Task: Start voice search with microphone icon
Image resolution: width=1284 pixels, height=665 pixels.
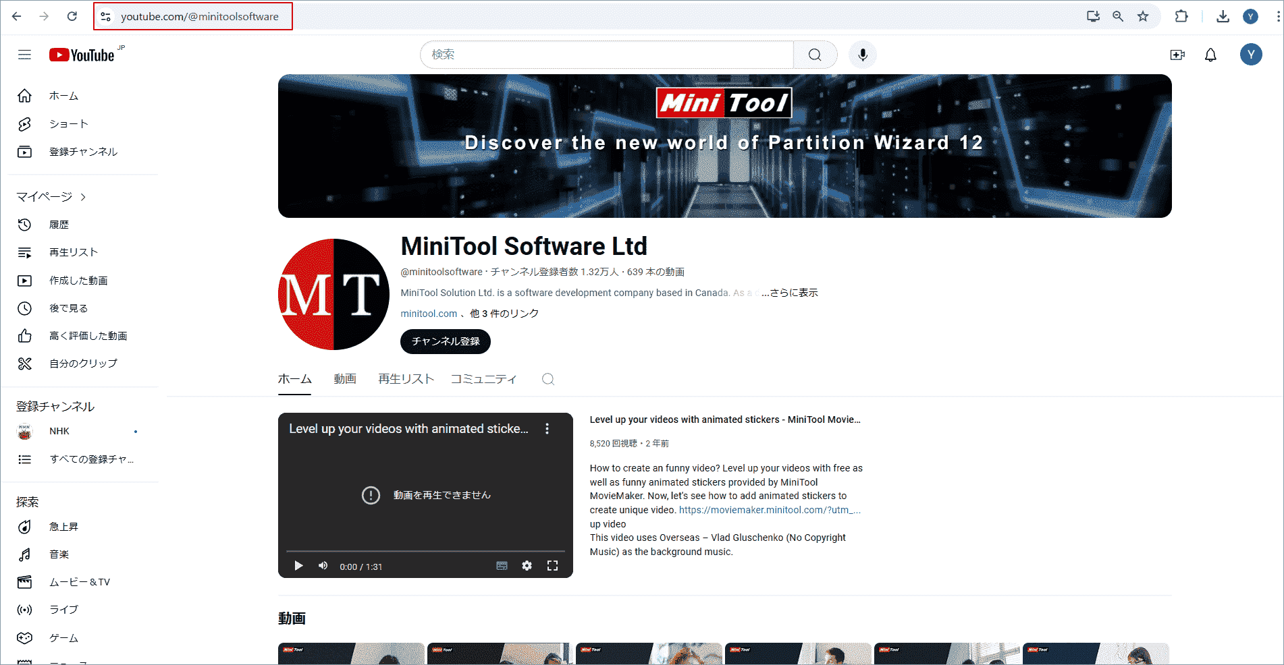Action: [862, 55]
